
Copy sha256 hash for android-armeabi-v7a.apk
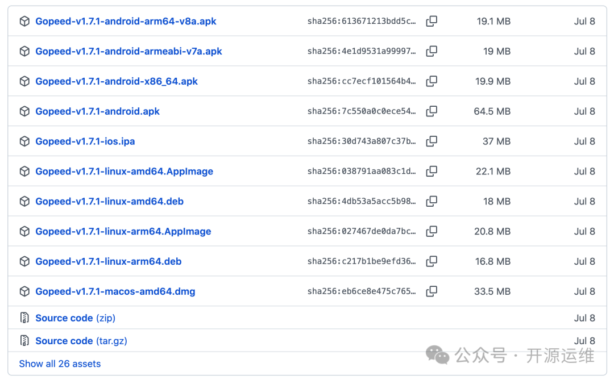click(432, 51)
